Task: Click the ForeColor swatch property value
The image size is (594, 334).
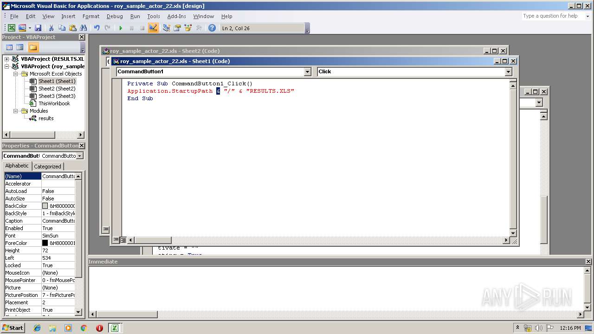Action: coord(45,243)
